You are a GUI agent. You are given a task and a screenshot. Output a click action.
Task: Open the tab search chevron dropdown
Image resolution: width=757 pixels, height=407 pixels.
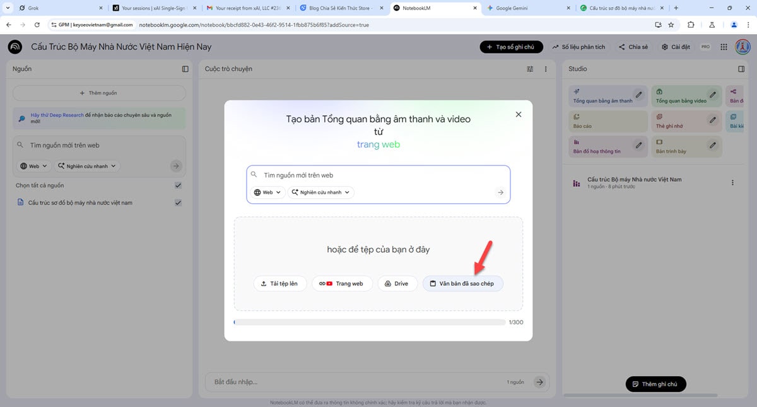[6, 8]
